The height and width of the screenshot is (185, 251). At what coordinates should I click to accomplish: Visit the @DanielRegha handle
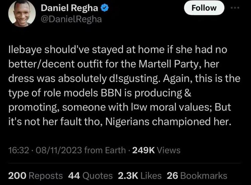[72, 19]
